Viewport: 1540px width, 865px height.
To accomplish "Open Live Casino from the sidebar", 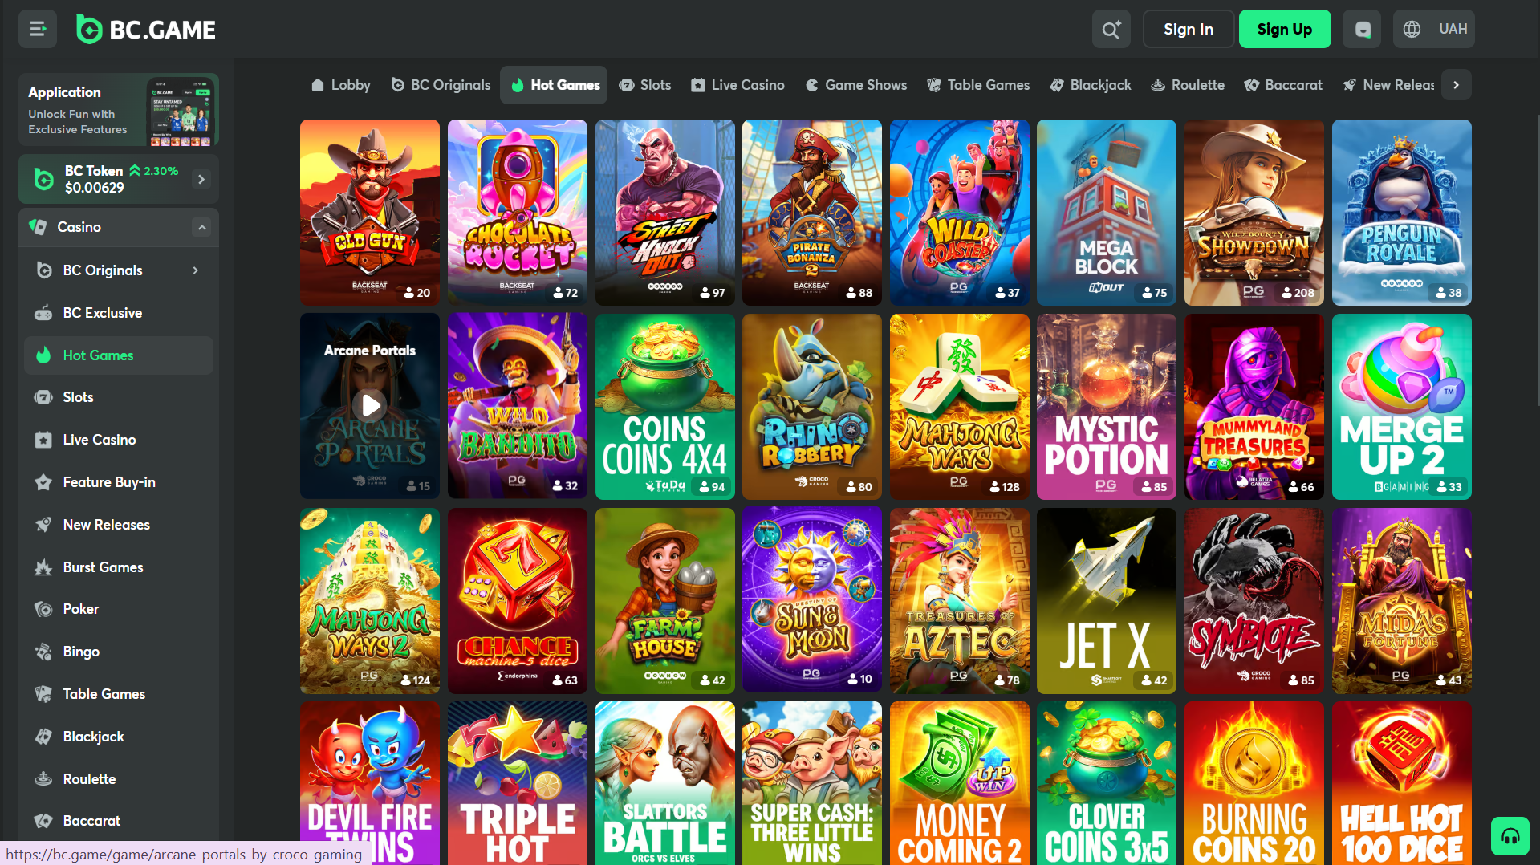I will pyautogui.click(x=100, y=440).
